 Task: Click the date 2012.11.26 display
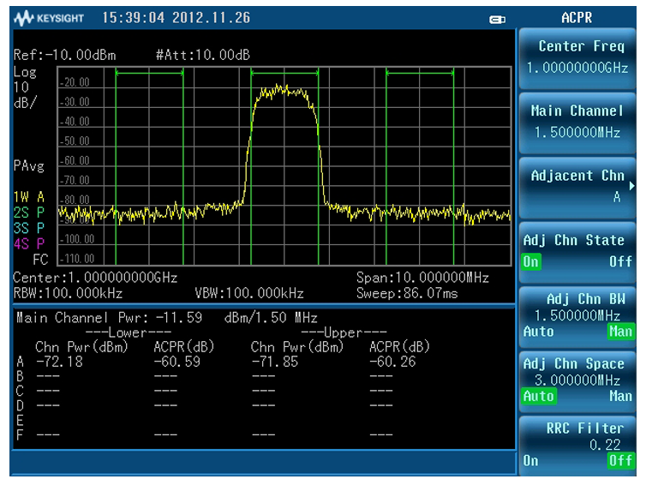click(x=212, y=18)
